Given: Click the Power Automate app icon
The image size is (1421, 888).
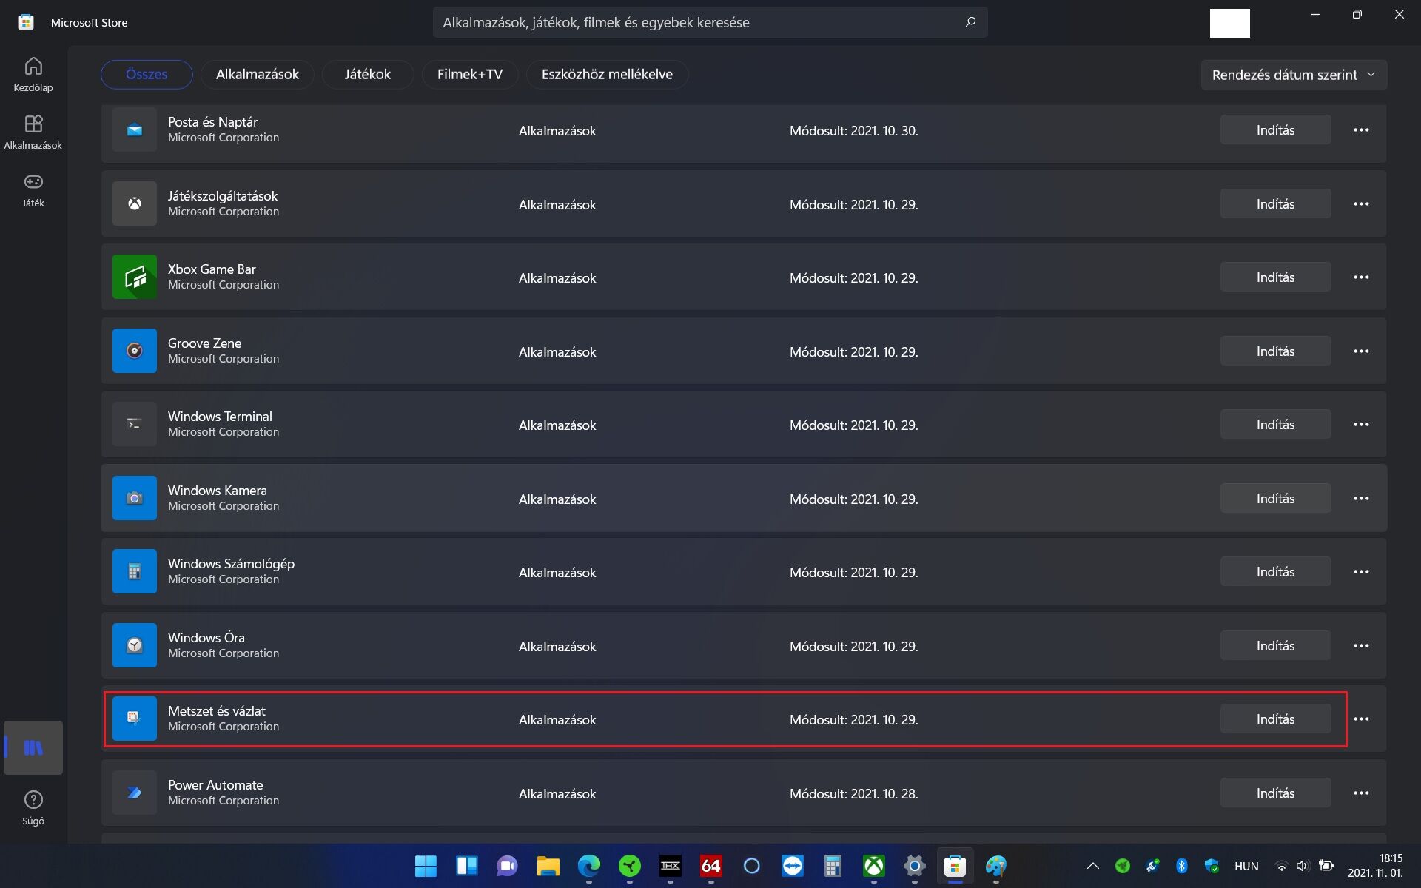Looking at the screenshot, I should [x=135, y=793].
